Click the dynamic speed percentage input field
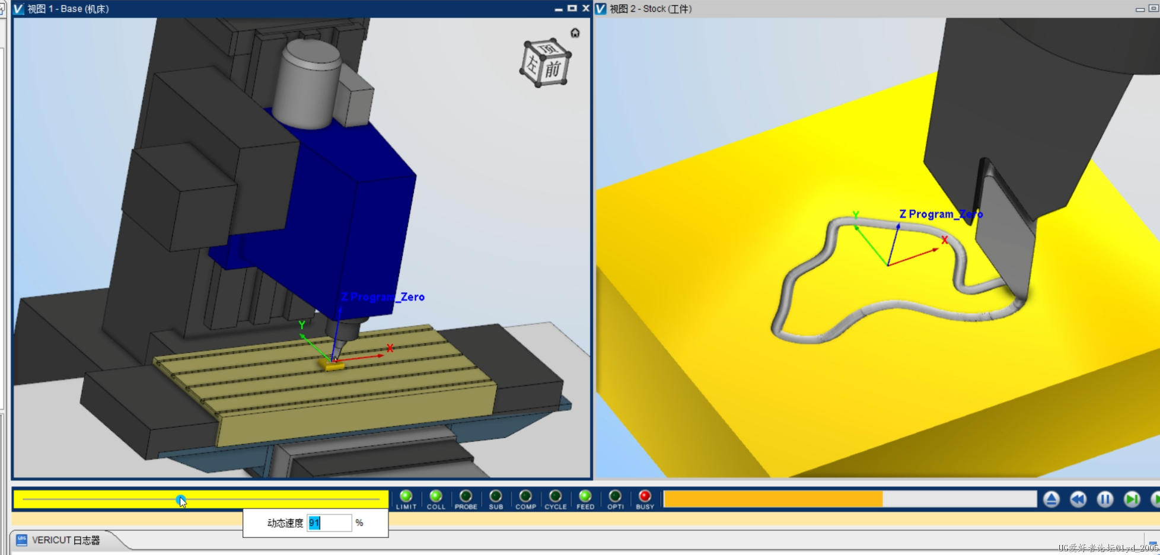 329,523
